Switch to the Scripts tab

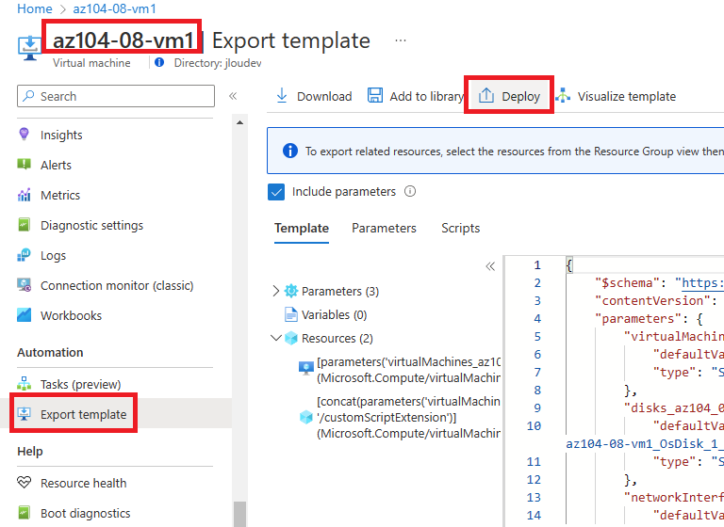(x=460, y=229)
